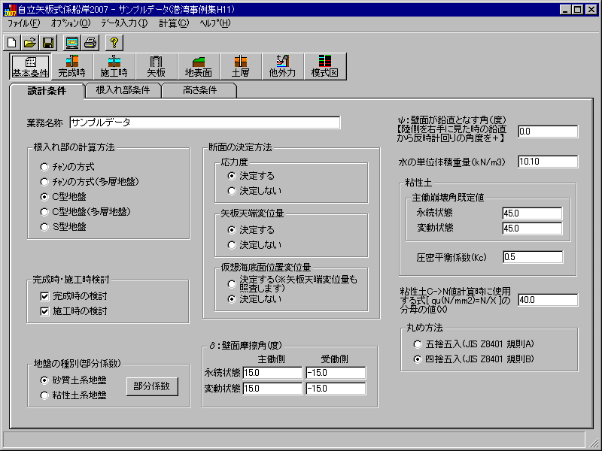Click the Save floppy disk icon

pyautogui.click(x=47, y=43)
